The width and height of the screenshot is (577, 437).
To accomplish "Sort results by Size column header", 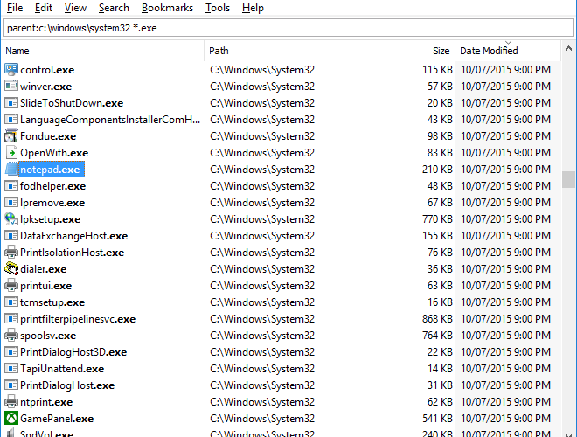I will pos(441,51).
